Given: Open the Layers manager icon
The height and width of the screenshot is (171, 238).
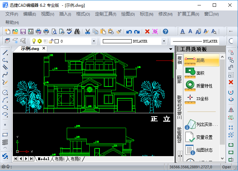Looking at the screenshot, I should pos(7,41).
